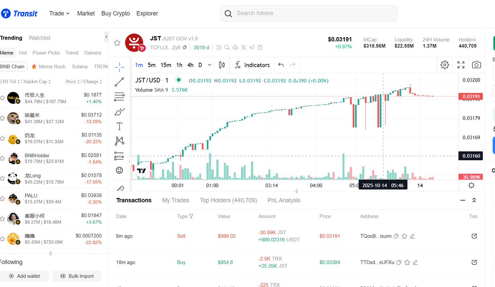This screenshot has width=495, height=287.
Task: Select the Fibonacci retracement lines tool
Action: (x=120, y=97)
